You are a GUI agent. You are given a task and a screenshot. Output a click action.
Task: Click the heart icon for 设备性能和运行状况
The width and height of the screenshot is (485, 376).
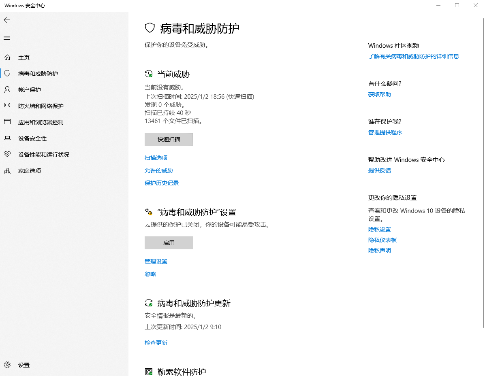7,154
